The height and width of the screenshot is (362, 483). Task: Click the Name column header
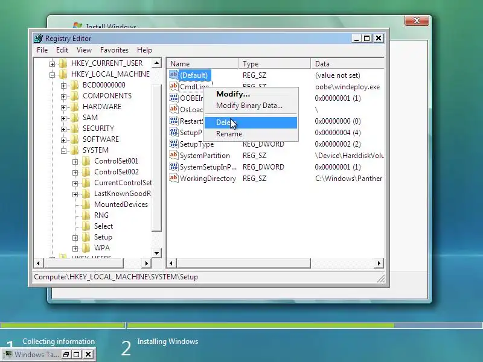(203, 64)
